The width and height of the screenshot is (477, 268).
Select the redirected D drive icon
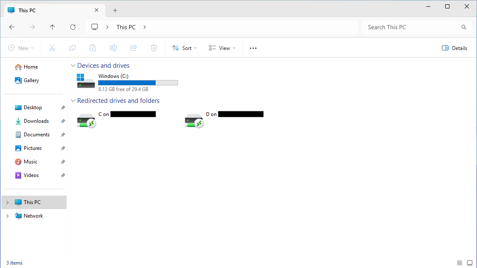coord(194,121)
